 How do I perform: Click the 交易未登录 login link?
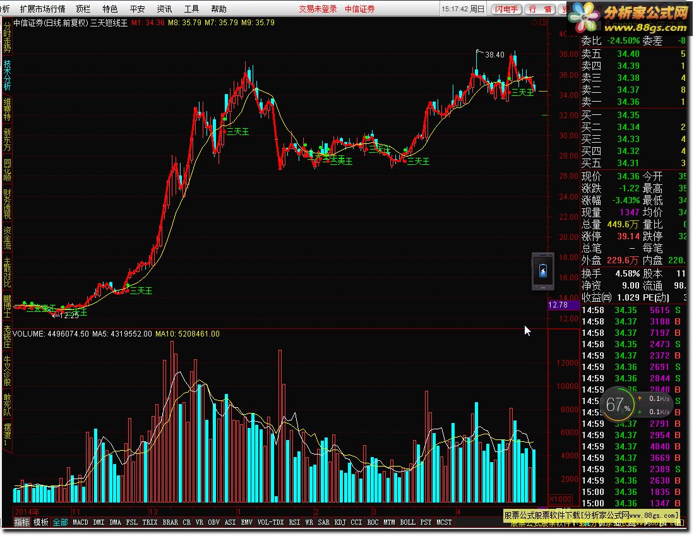[318, 9]
